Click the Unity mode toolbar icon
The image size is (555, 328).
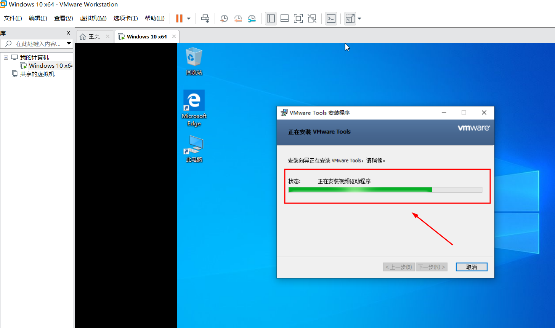point(312,18)
